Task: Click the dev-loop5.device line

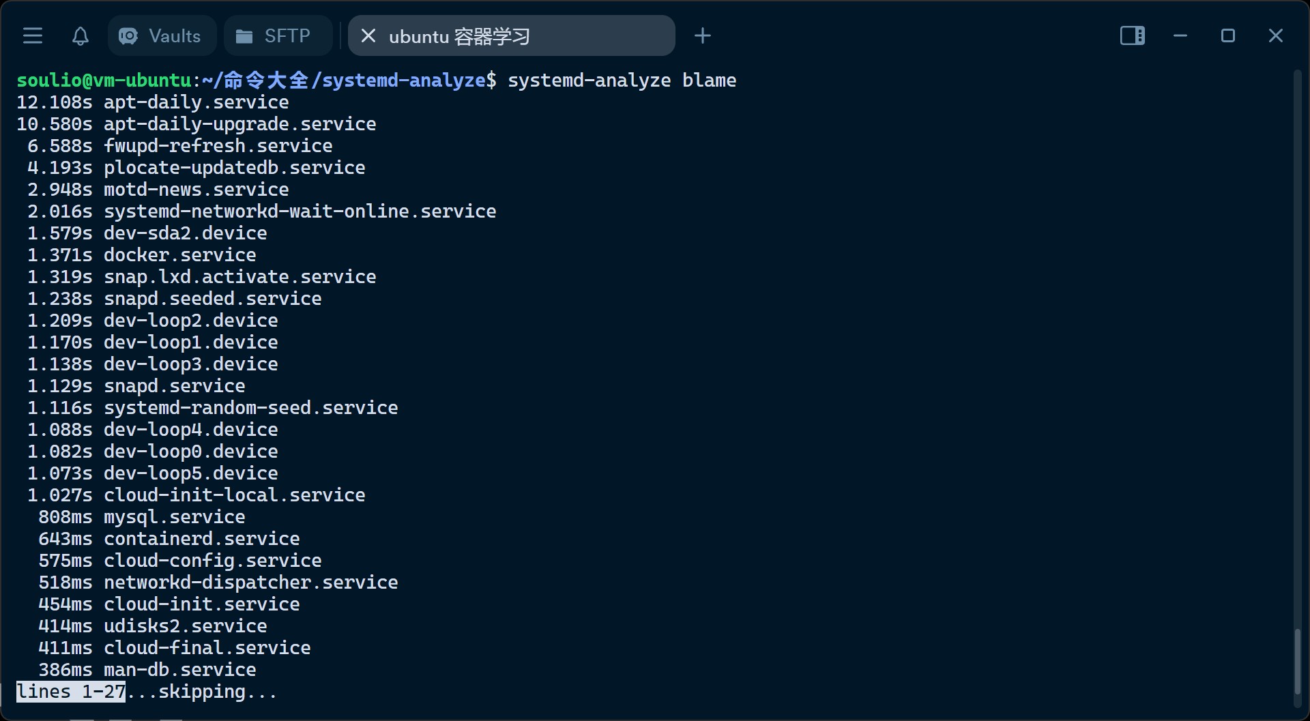Action: point(153,473)
